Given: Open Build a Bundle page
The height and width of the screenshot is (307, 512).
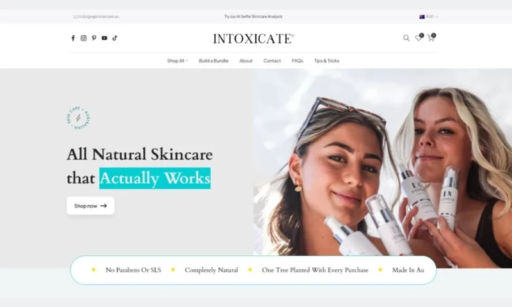Looking at the screenshot, I should coord(214,61).
